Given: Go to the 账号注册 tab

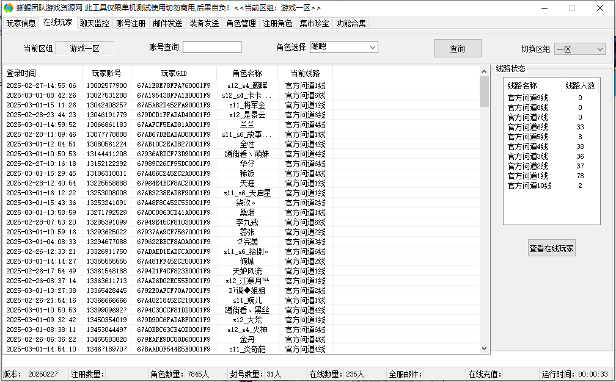Looking at the screenshot, I should 131,23.
